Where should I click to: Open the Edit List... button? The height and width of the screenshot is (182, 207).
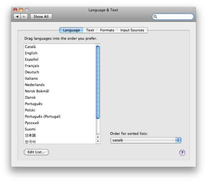coord(36,152)
